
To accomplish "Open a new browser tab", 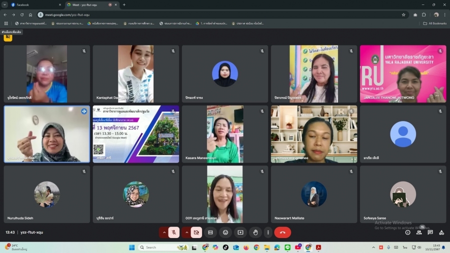I will click(x=124, y=4).
